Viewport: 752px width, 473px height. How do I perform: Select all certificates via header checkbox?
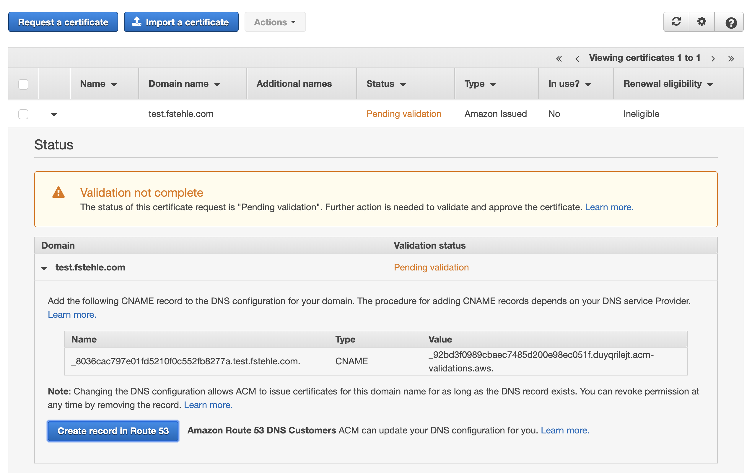tap(23, 84)
